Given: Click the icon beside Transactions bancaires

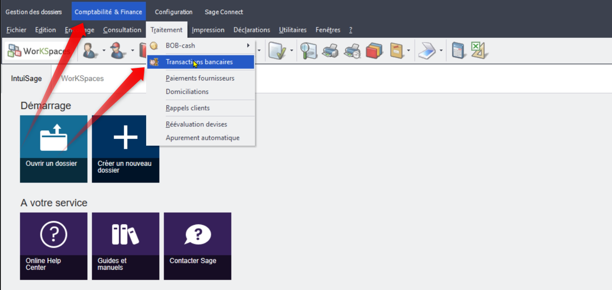Looking at the screenshot, I should coord(154,62).
